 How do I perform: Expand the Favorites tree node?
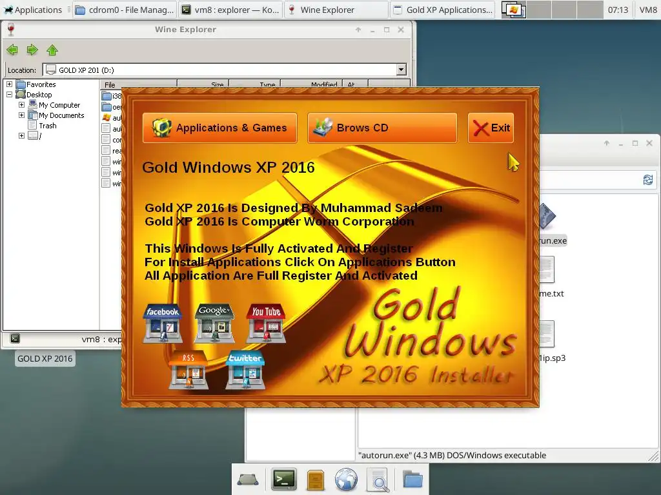9,84
